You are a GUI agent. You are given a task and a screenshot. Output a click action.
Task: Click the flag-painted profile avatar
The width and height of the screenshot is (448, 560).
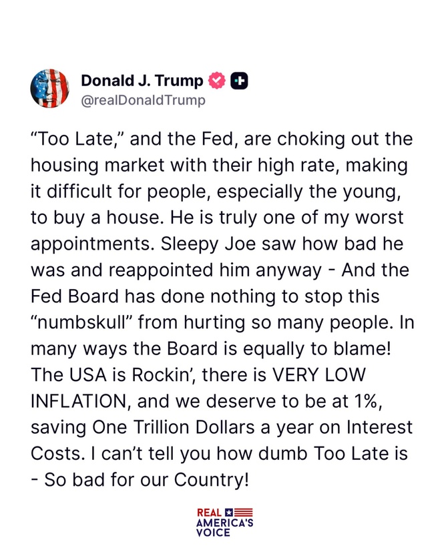[49, 88]
